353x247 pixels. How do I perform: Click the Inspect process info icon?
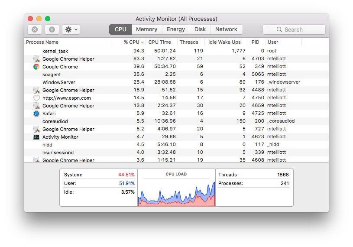pyautogui.click(x=52, y=29)
